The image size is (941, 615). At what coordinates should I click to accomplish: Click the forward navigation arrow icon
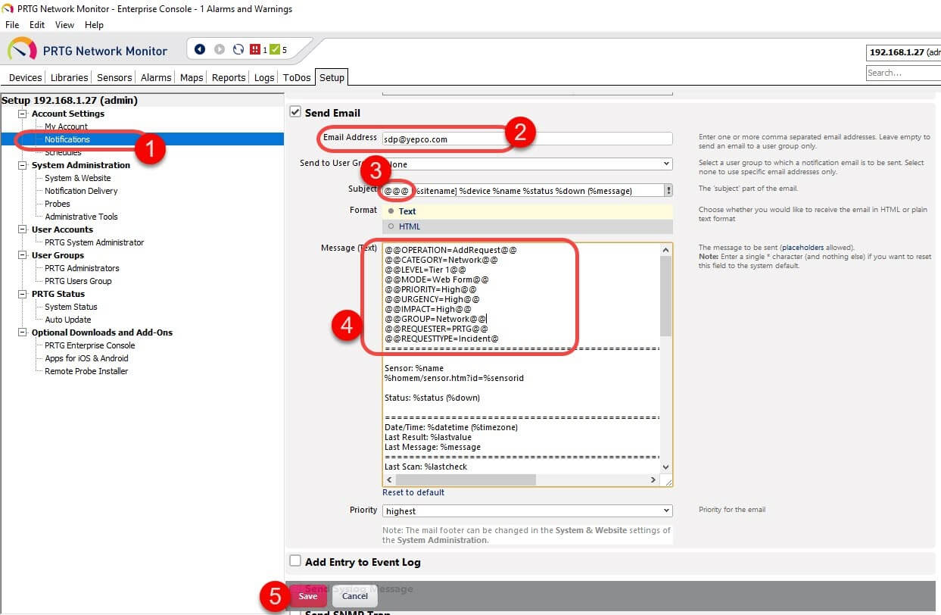point(220,50)
